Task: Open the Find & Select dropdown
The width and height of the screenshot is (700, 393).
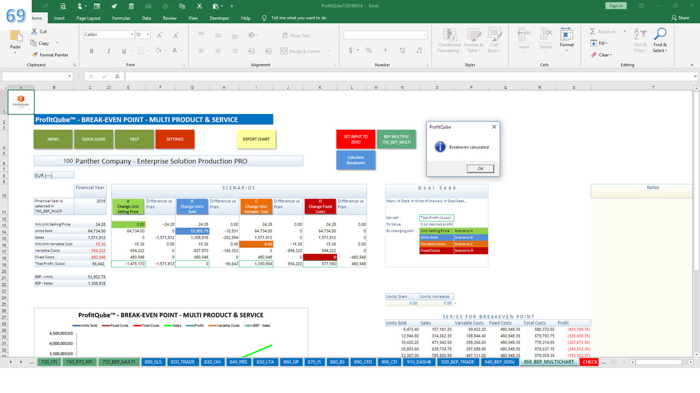Action: (660, 39)
